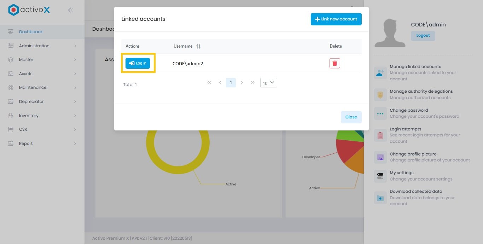
Task: Click page 1 in the pagination control
Action: pos(231,82)
